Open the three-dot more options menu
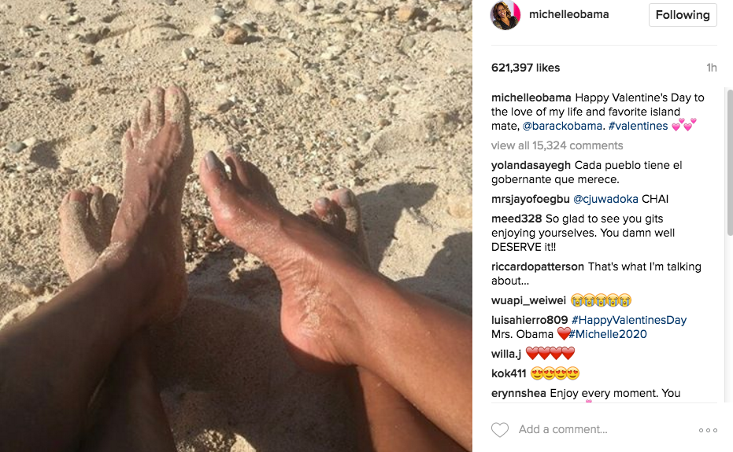733x452 pixels. (x=708, y=430)
